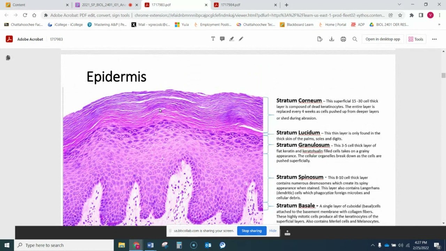Image resolution: width=446 pixels, height=251 pixels.
Task: Close the Content tab
Action: tap(67, 5)
